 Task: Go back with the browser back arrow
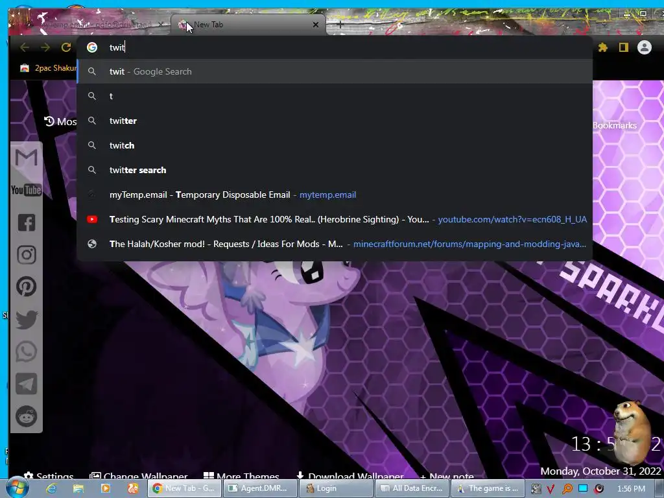pyautogui.click(x=25, y=47)
